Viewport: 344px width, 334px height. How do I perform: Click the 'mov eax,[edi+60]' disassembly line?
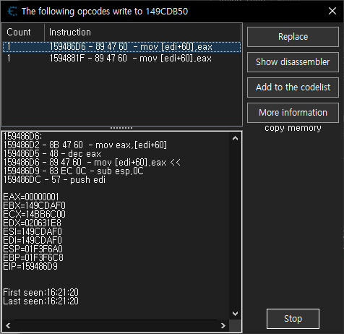pyautogui.click(x=85, y=145)
